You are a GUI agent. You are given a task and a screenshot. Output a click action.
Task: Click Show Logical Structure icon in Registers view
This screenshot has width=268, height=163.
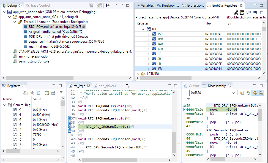click(x=32, y=93)
